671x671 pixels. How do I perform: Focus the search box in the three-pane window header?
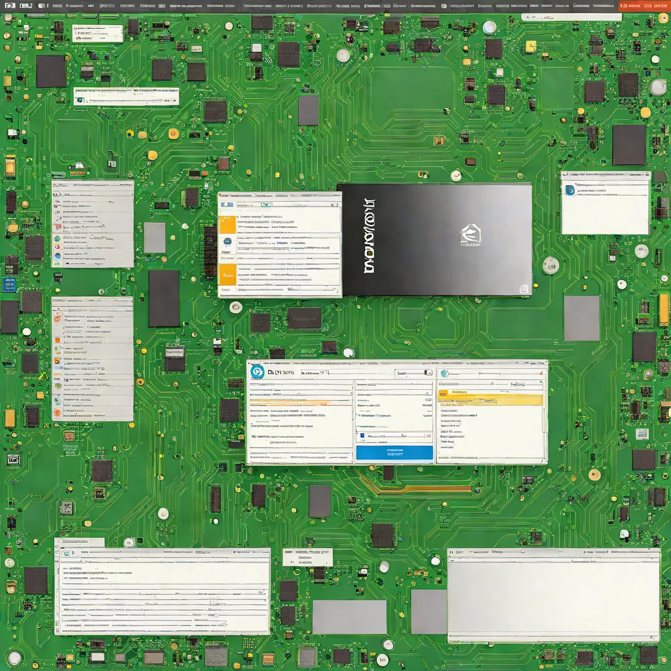tap(414, 373)
